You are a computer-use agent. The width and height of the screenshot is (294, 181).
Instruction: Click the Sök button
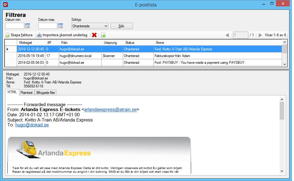coord(122,26)
